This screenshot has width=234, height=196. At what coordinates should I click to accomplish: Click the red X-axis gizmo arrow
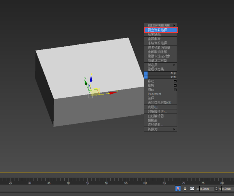tap(112, 93)
